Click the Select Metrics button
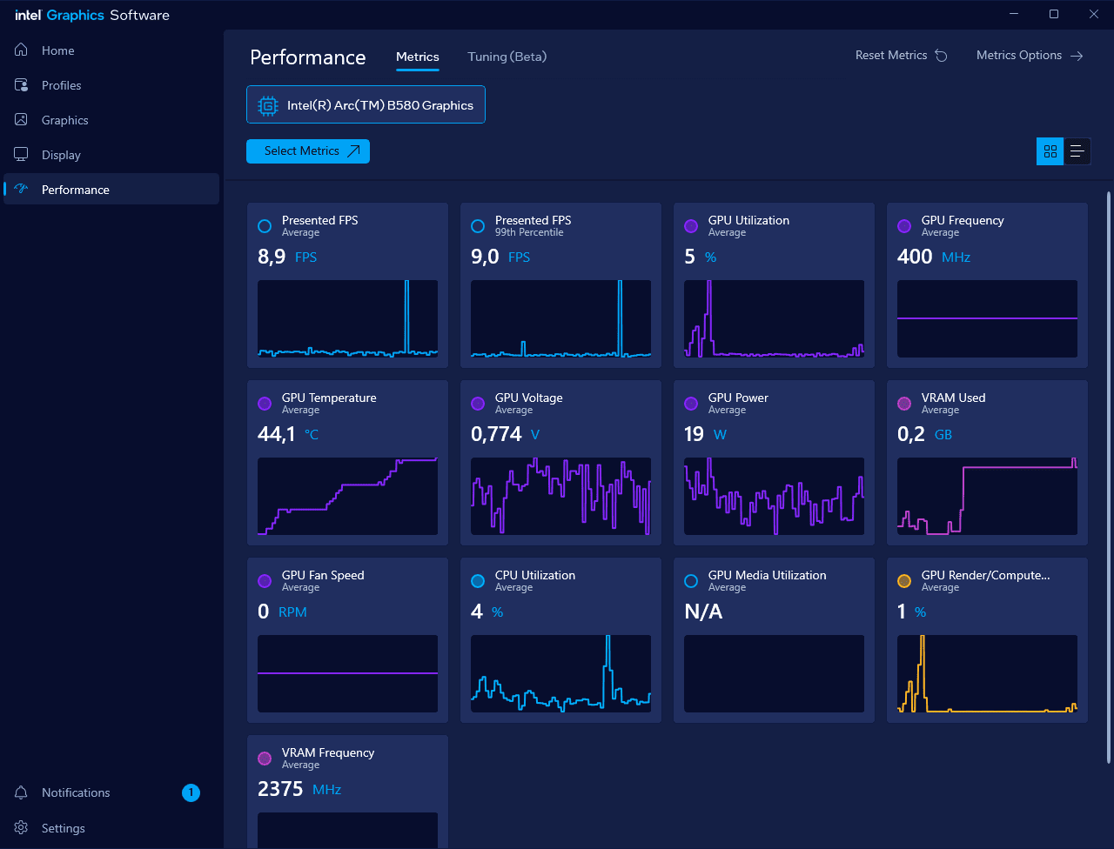 (308, 151)
